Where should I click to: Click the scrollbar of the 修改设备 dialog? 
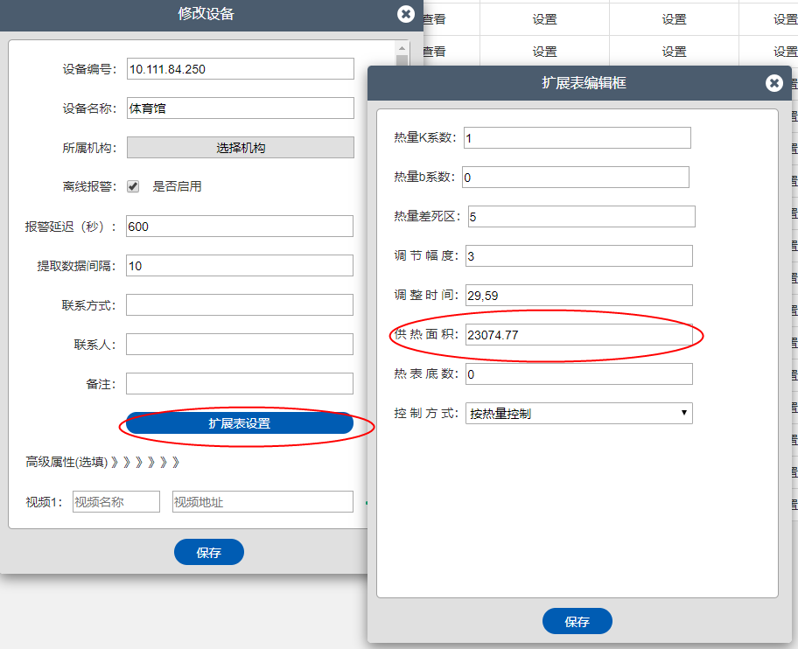point(402,52)
